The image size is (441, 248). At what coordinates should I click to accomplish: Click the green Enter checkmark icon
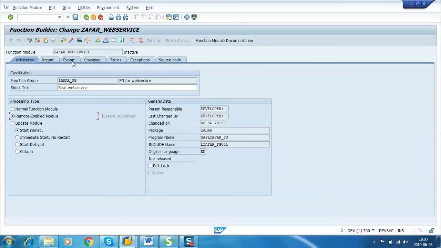(x=11, y=17)
